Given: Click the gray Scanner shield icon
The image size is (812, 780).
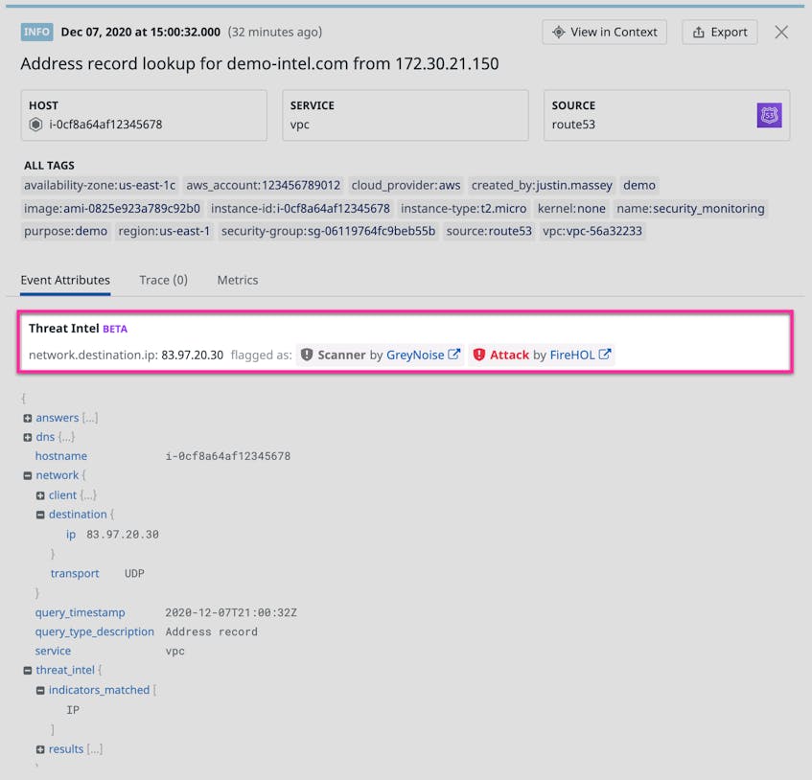Looking at the screenshot, I should [307, 355].
